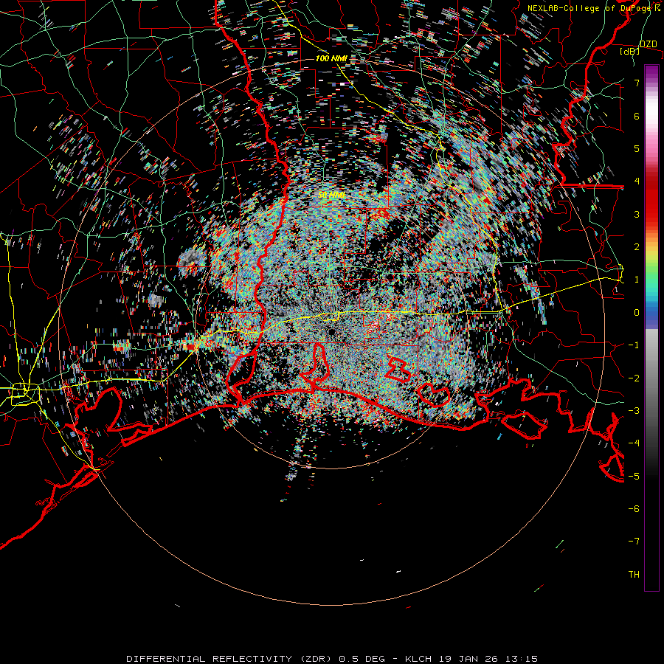The height and width of the screenshot is (664, 664).
Task: Click the -7 tick on the color scale
Action: click(634, 542)
